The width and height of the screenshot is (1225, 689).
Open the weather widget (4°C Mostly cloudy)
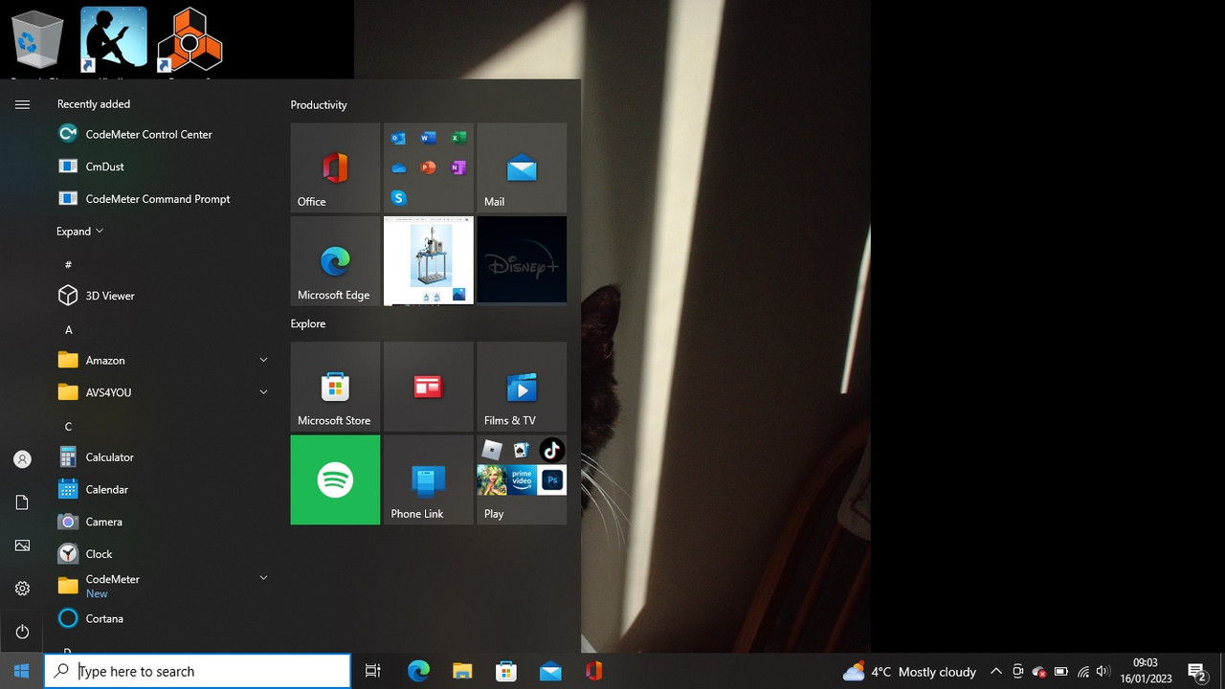[x=909, y=672]
